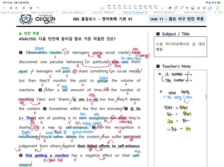224x167 pixels.
Task: Tap the back arrow in the toolbar
Action: 4,8
